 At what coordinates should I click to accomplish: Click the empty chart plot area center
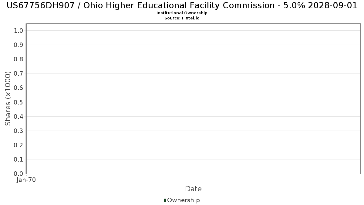point(193,98)
